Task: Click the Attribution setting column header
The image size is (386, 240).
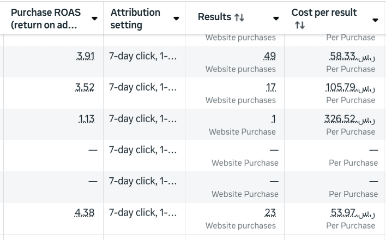Action: 136,19
